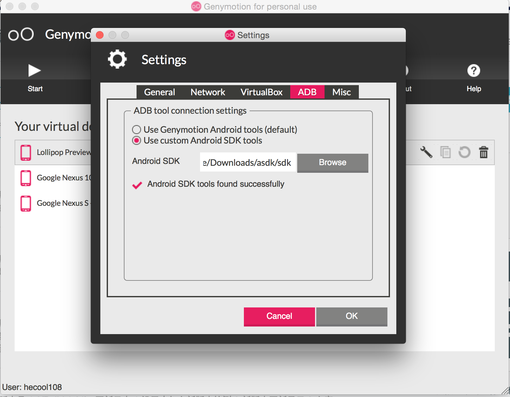The height and width of the screenshot is (397, 510).
Task: Open the VirtualBox tab
Action: click(x=261, y=92)
